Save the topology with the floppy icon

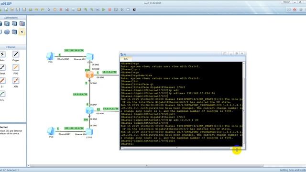tap(18, 10)
